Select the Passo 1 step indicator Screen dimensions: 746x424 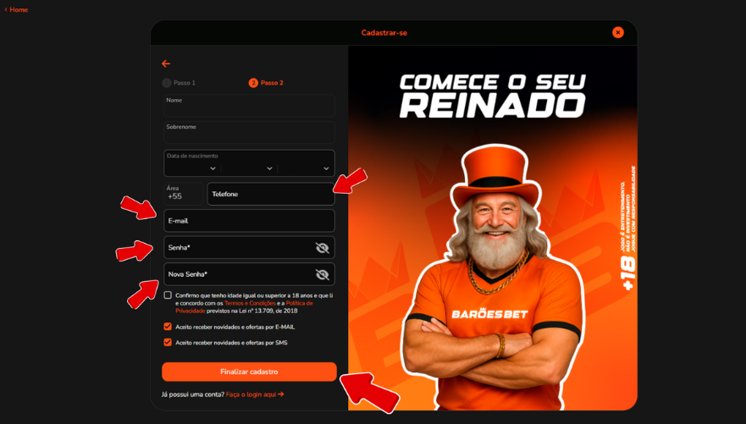coord(179,83)
